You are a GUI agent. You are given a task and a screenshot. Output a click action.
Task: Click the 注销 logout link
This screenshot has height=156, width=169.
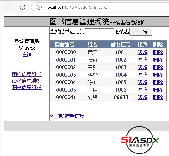27,54
